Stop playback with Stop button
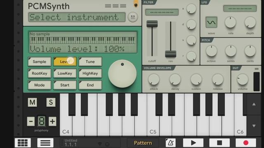This screenshot has height=148, width=264. [x=219, y=143]
